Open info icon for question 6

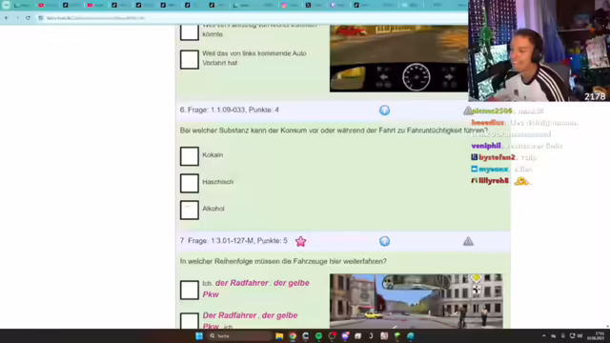pos(384,111)
